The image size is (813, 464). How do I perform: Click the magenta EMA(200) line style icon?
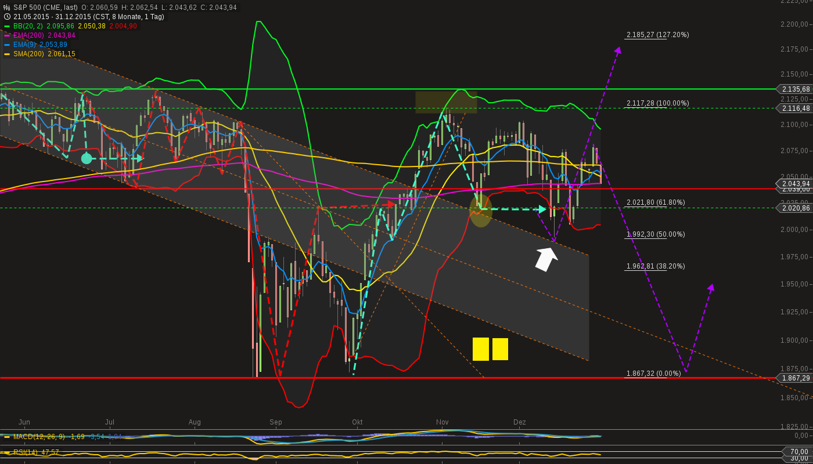(6, 35)
